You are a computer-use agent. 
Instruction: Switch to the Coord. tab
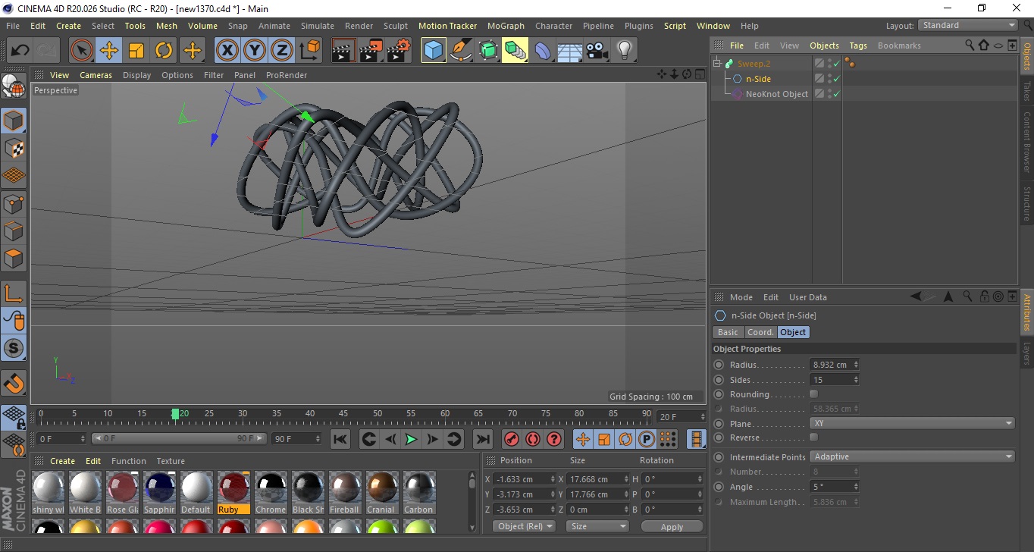[x=760, y=332]
